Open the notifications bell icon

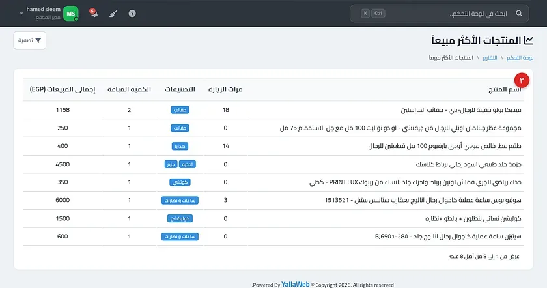click(94, 13)
